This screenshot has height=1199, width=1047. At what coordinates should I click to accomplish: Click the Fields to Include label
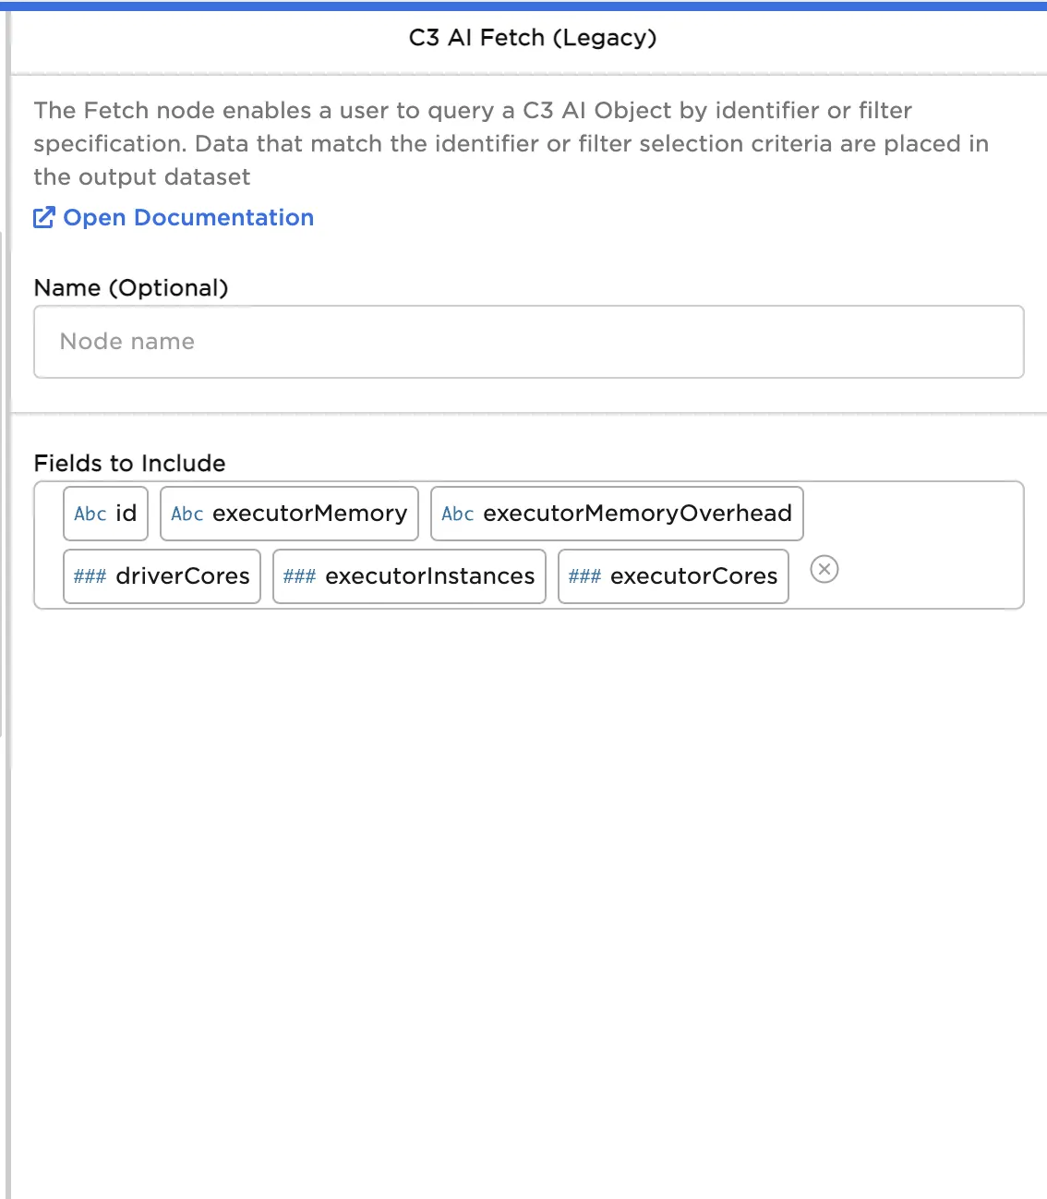coord(130,464)
